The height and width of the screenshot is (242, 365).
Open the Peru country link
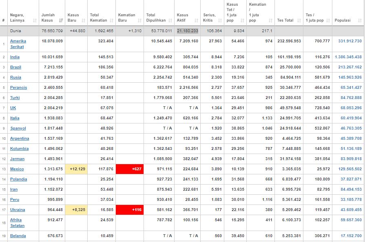click(15, 200)
